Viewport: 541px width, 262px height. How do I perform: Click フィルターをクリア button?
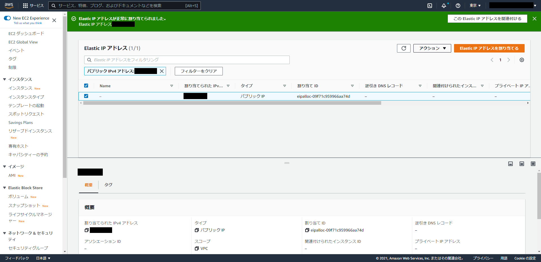pos(199,71)
